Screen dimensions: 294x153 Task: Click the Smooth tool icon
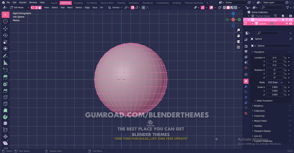[6, 124]
